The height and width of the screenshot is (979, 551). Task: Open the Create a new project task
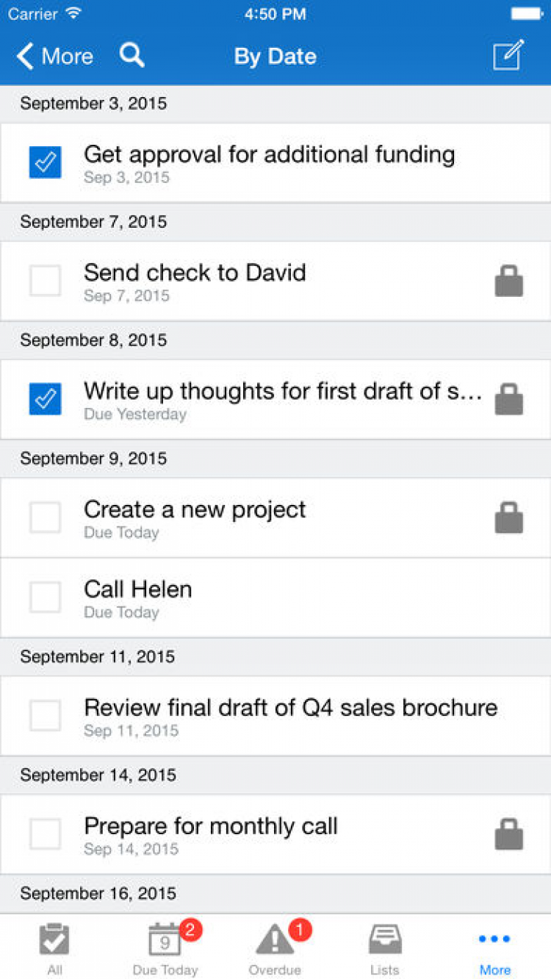coord(195,510)
